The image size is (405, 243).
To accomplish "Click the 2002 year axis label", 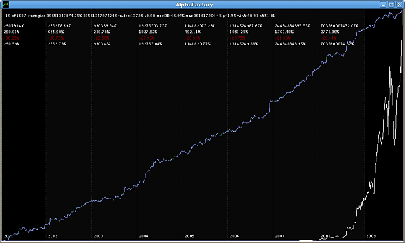I will (52, 236).
